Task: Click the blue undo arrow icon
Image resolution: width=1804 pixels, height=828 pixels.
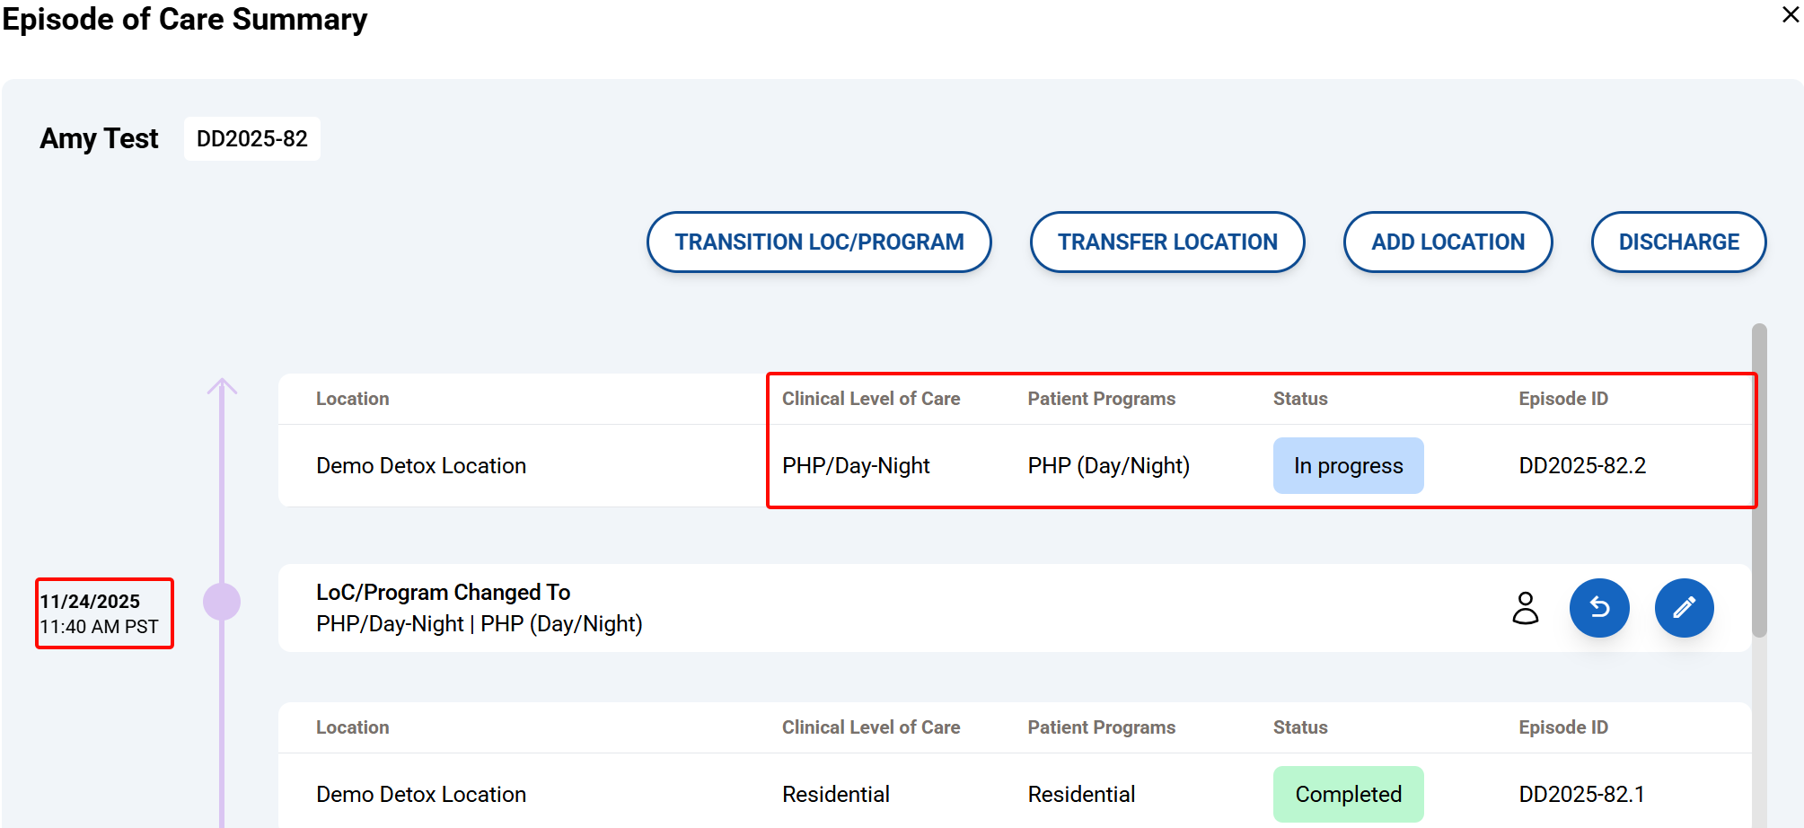Action: pyautogui.click(x=1598, y=608)
